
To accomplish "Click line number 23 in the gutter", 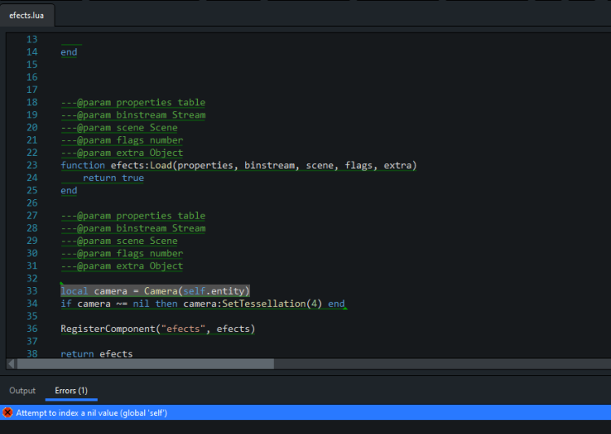I will tap(32, 166).
